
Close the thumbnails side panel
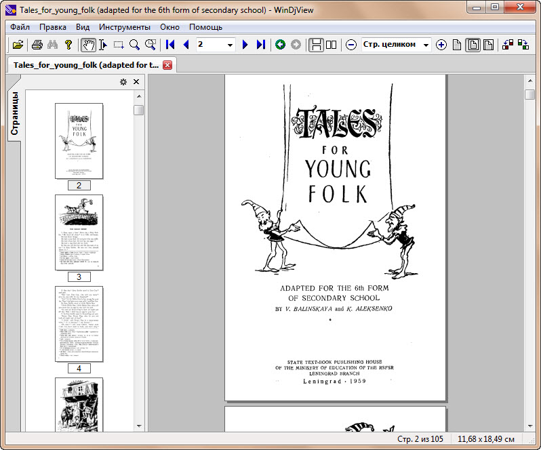[x=136, y=82]
